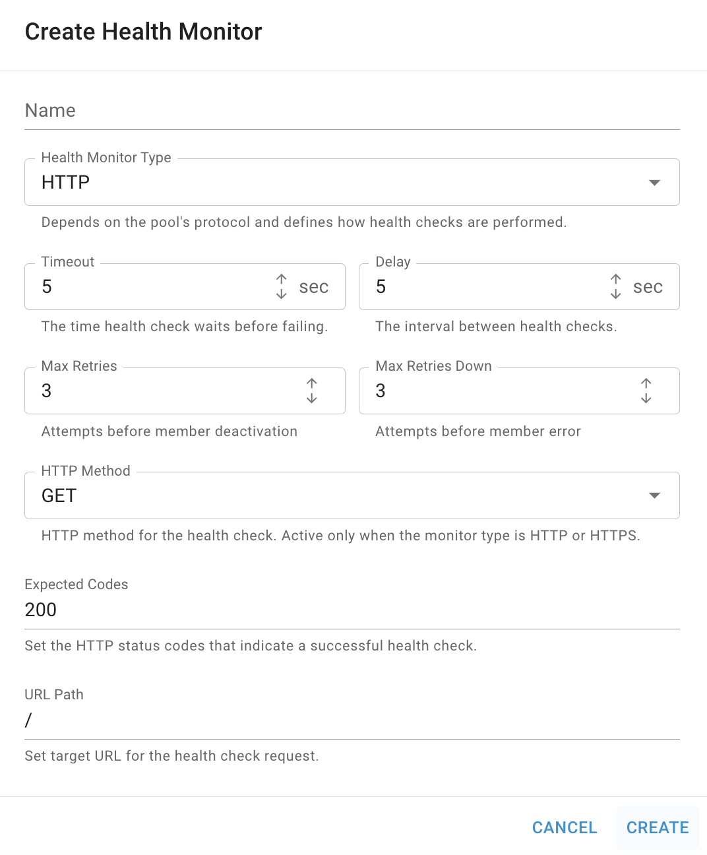
Task: Increase the Delay value with up arrow
Action: (616, 280)
